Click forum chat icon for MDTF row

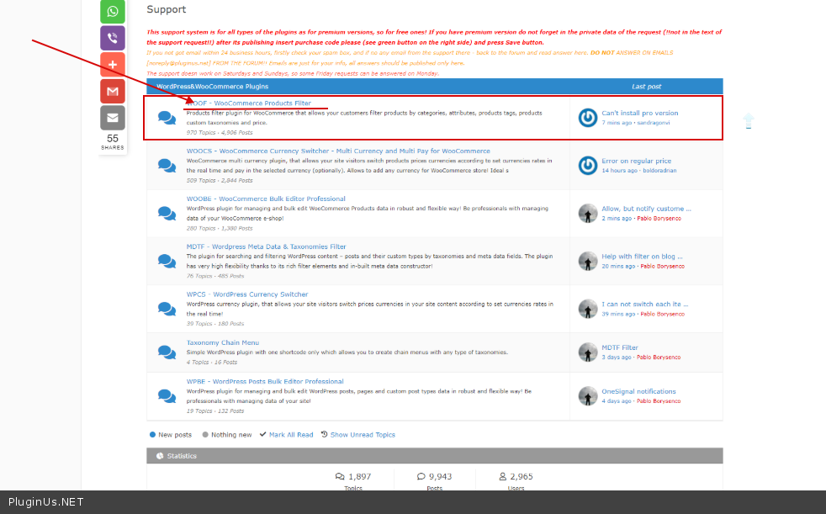click(x=167, y=261)
